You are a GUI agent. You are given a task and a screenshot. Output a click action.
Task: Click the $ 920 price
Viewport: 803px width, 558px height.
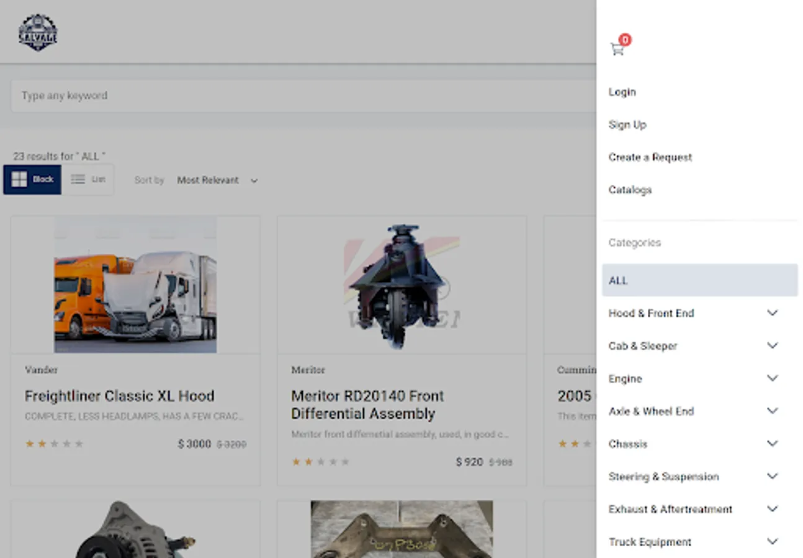[469, 462]
